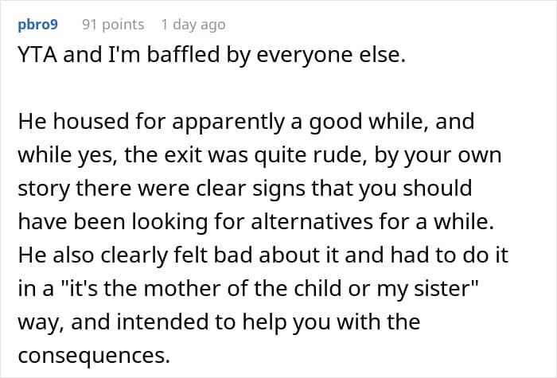Click the "1 day ago" timestamp
The height and width of the screenshot is (378, 557).
193,25
